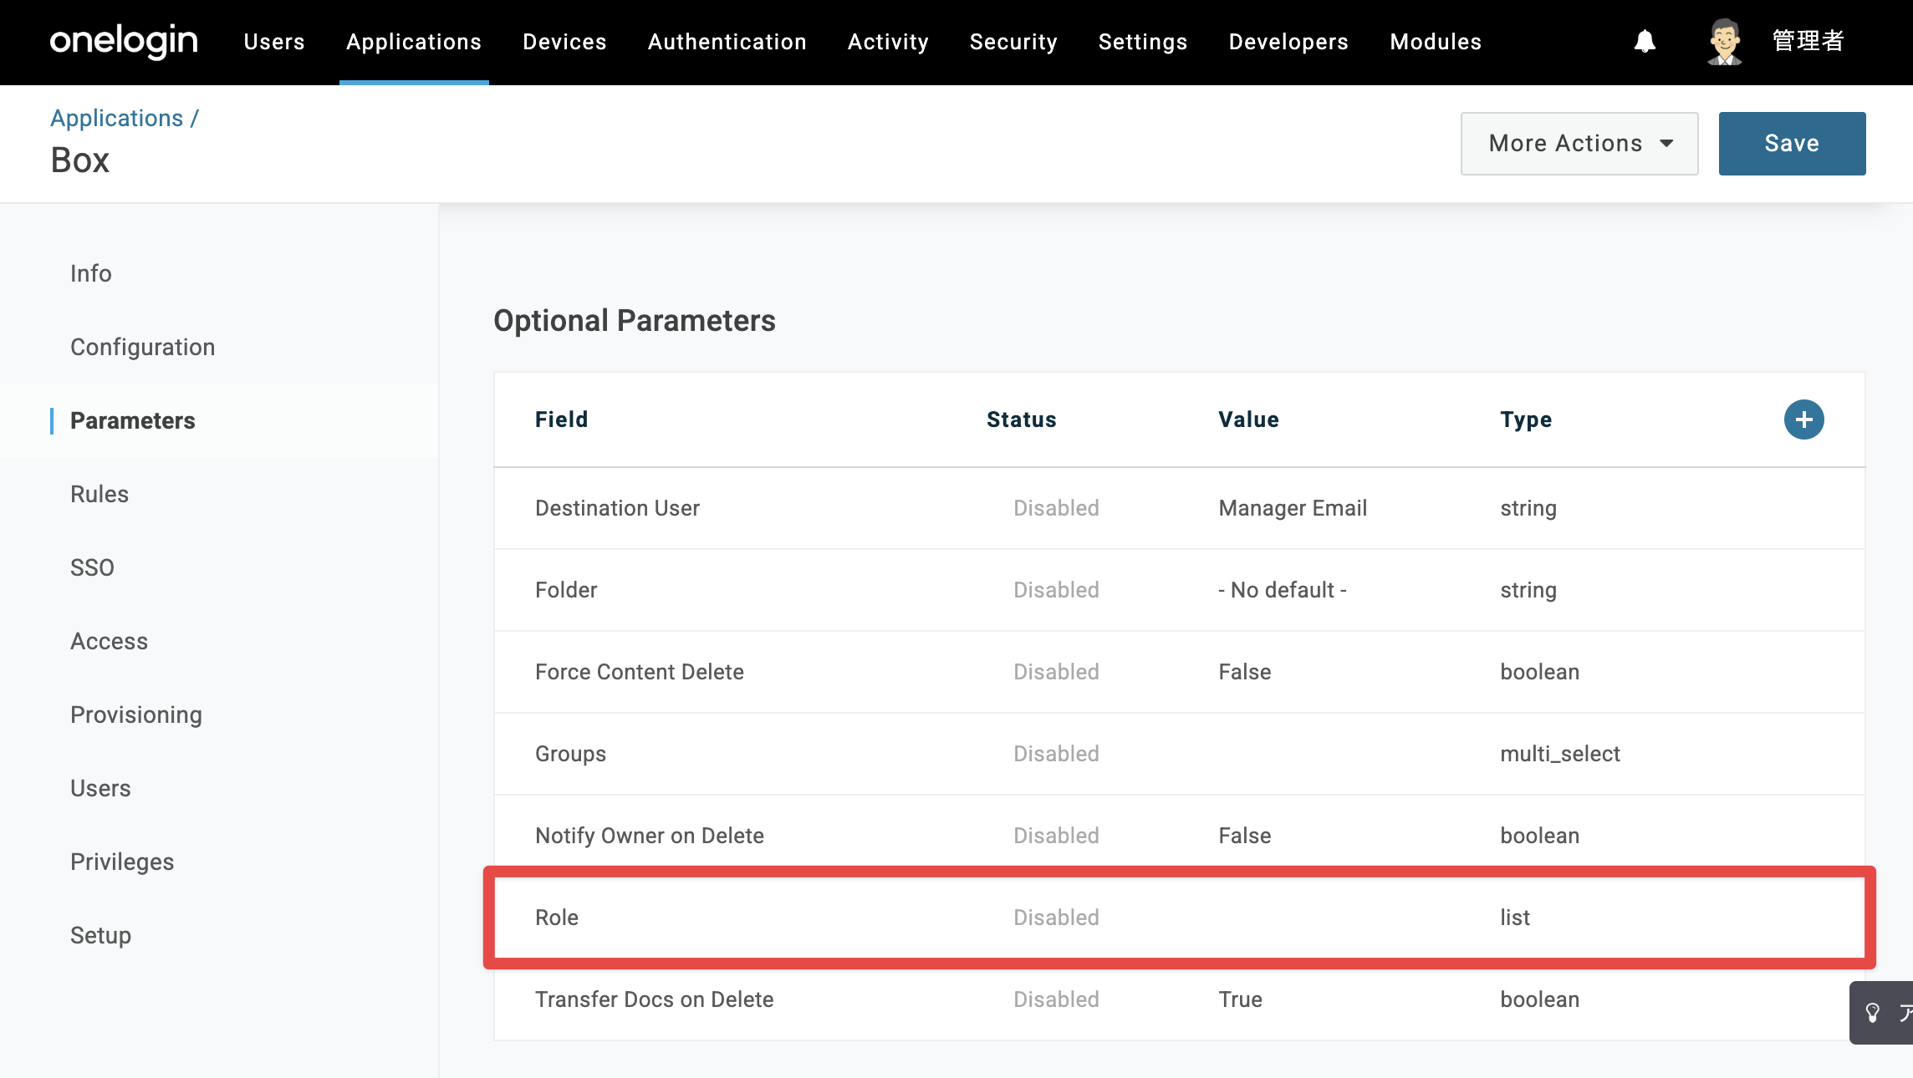Switch to the Access sidebar tab

(x=109, y=641)
